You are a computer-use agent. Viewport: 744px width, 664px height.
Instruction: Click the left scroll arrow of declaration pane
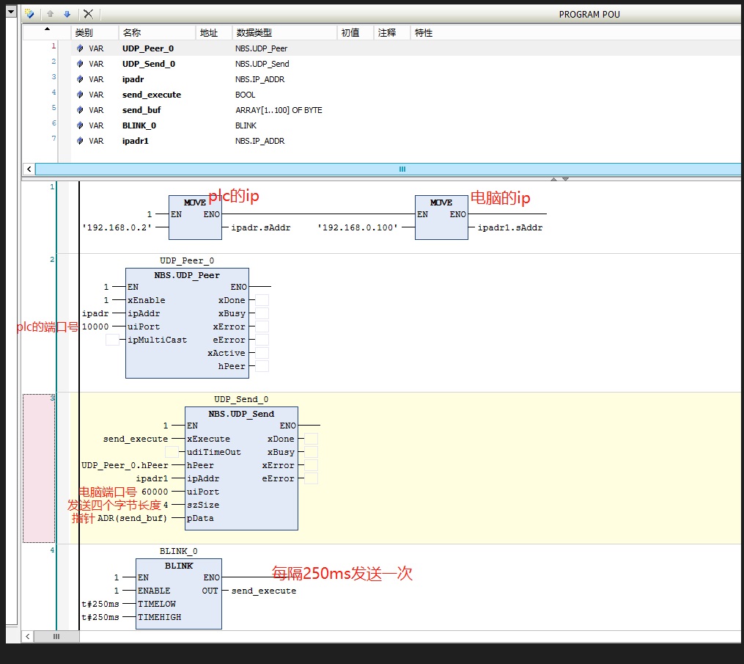[x=29, y=169]
